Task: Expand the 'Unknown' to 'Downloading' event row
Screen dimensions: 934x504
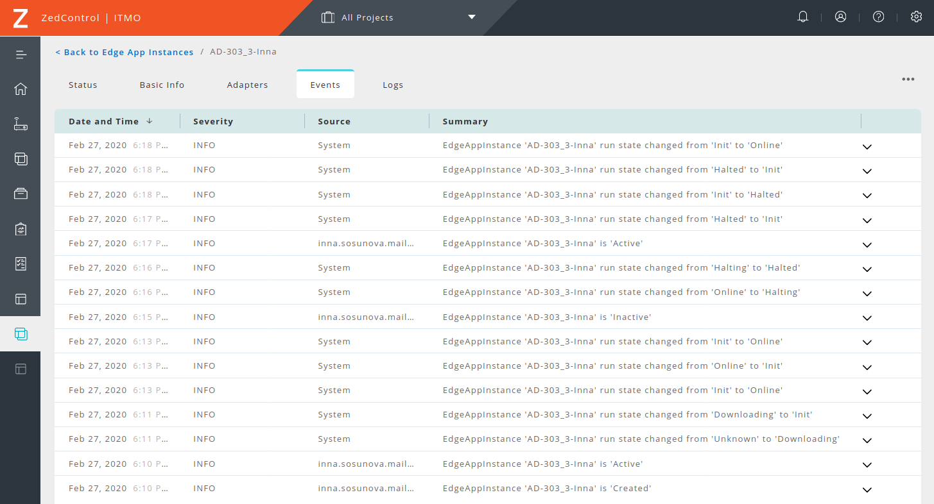Action: (x=867, y=441)
